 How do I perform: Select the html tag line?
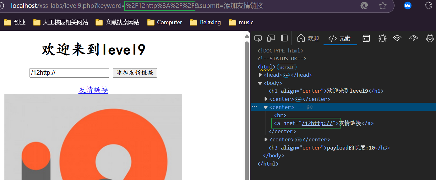pyautogui.click(x=266, y=67)
